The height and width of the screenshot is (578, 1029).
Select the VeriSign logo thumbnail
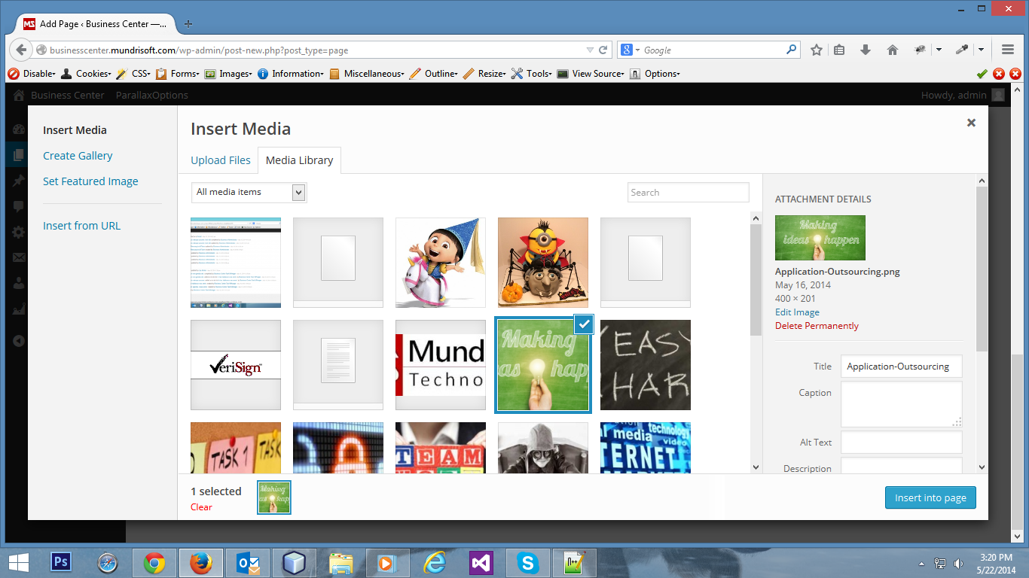(236, 365)
